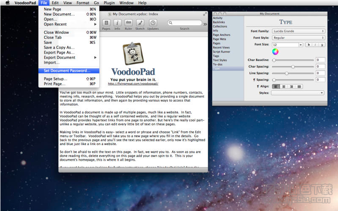
Task: Align text right in Type palette
Action: [291, 87]
